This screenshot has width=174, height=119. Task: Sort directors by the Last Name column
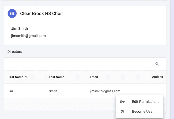click(x=56, y=77)
